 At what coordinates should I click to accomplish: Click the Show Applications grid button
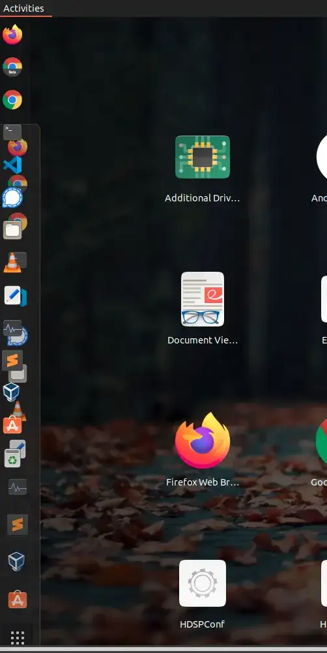point(18,637)
